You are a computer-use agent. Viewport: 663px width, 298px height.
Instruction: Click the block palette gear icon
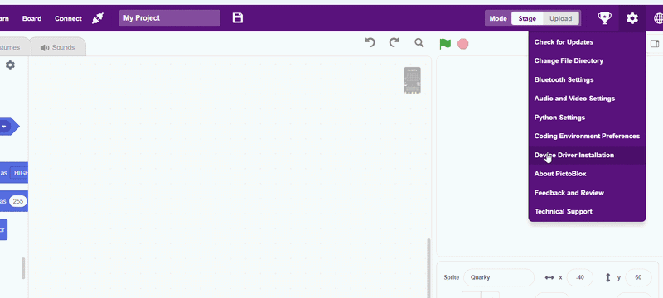(10, 65)
